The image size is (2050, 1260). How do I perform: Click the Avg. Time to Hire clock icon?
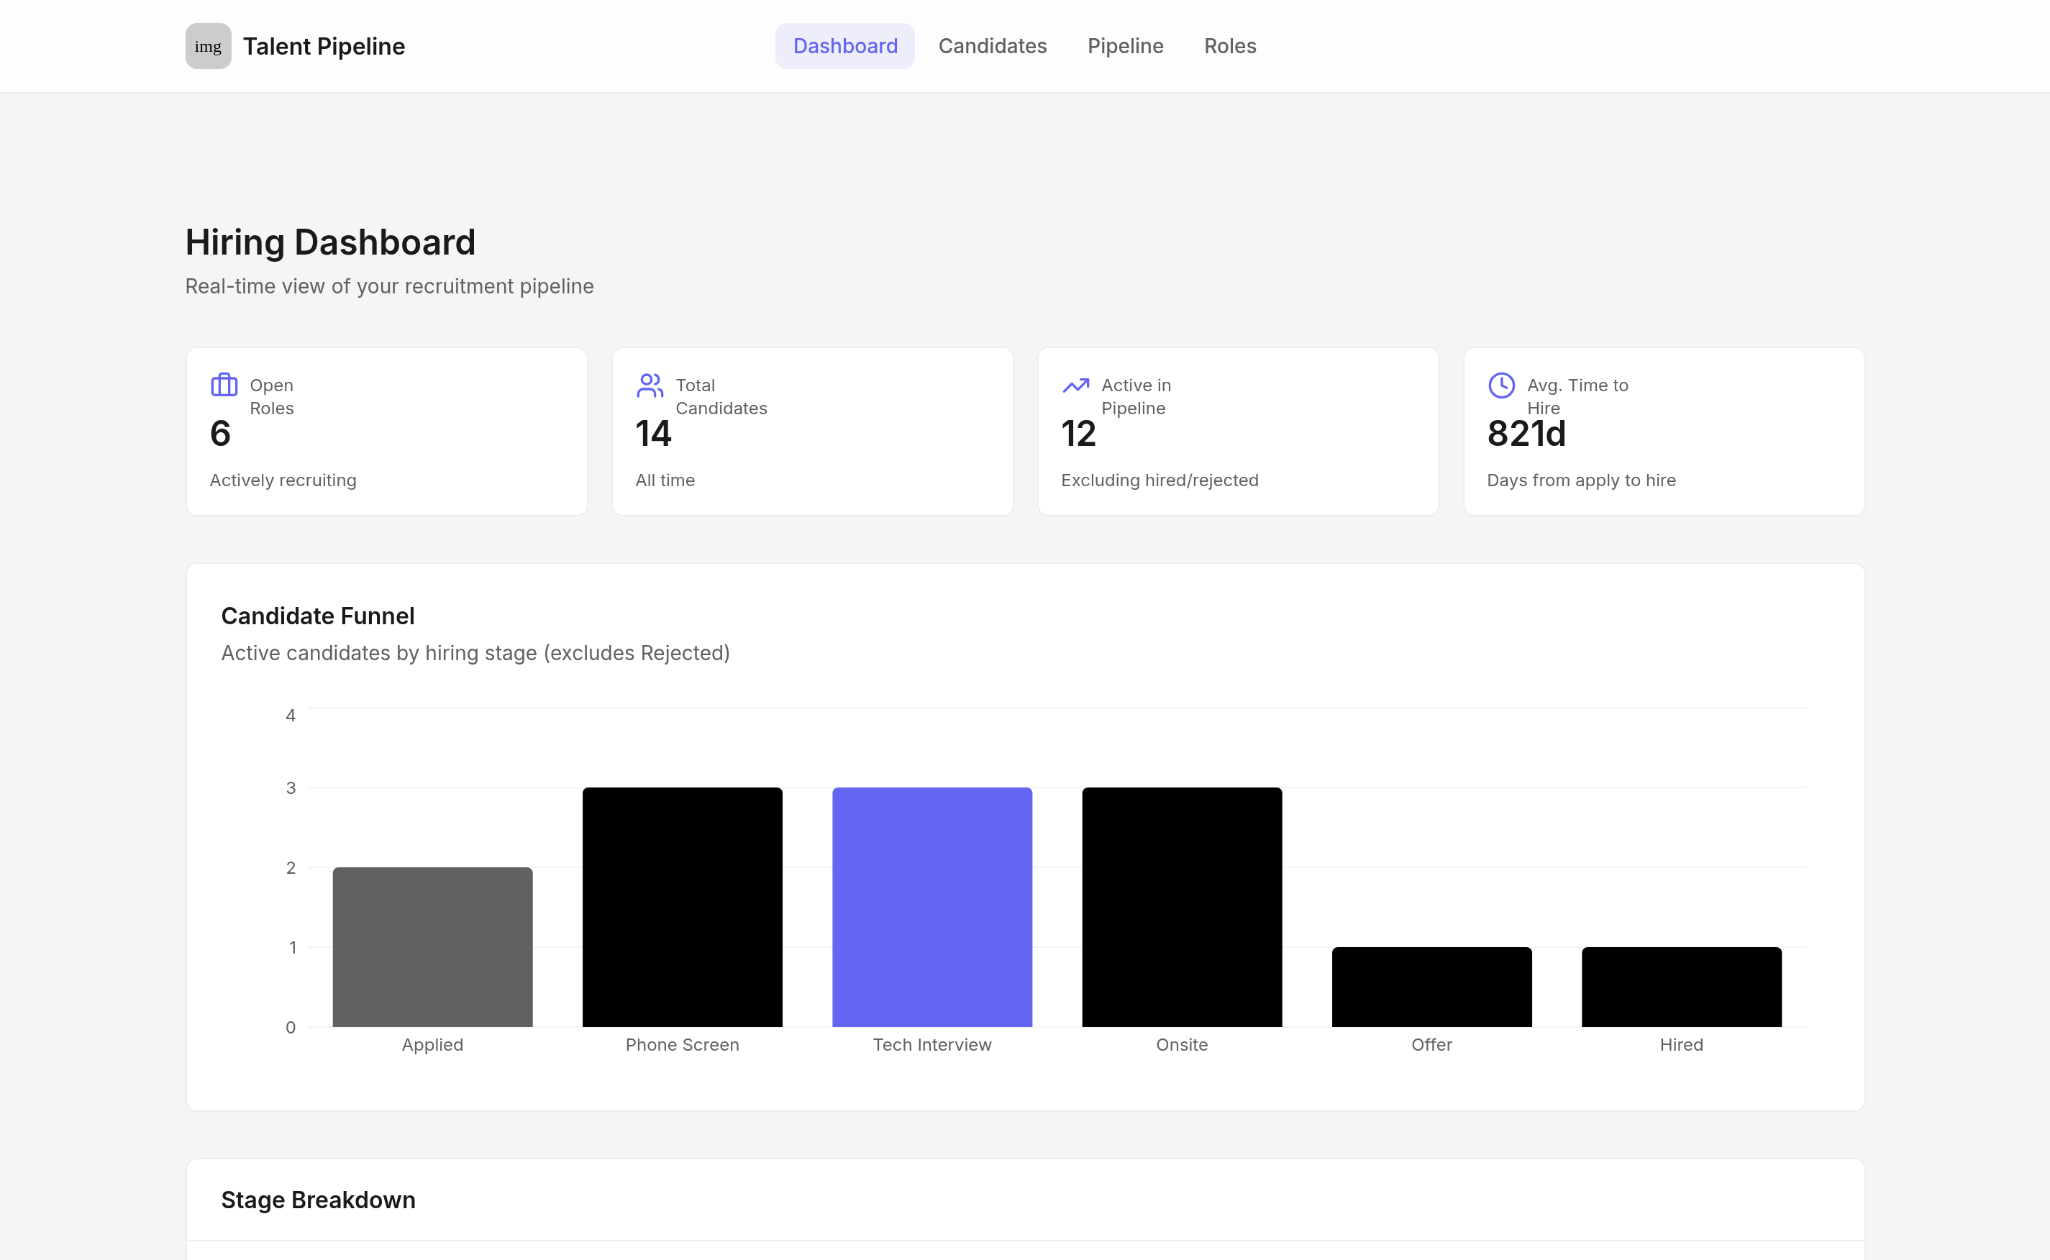tap(1502, 385)
